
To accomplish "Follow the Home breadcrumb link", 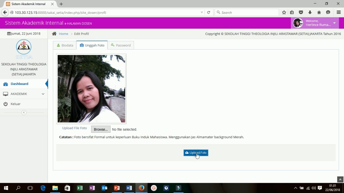I will (x=63, y=34).
